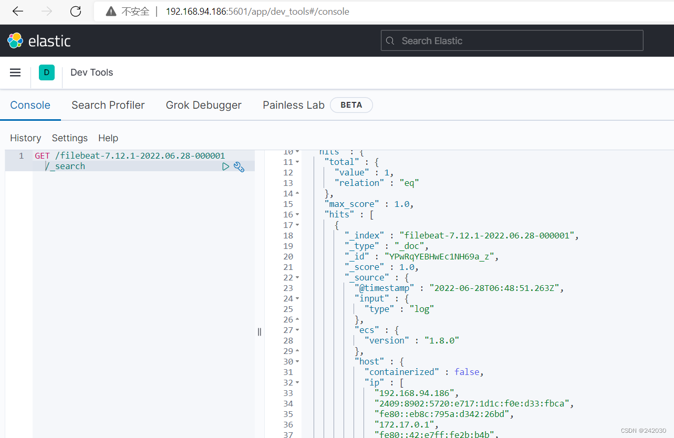Click the "version" : "1.8.0" line

[412, 340]
